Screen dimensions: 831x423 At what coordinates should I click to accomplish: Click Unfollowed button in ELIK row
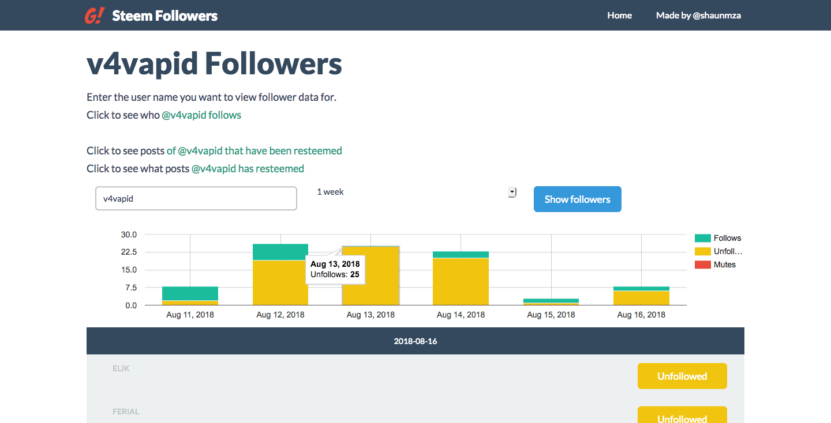click(682, 376)
